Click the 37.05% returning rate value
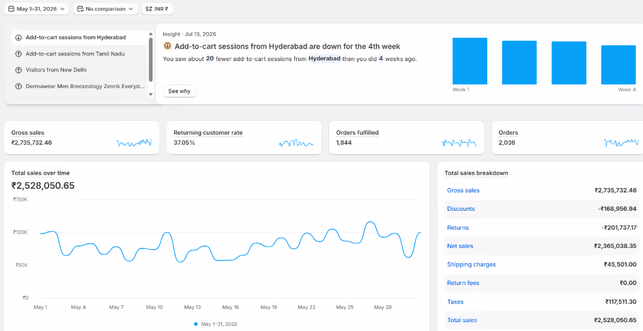Screen dimensions: 643x331 [184, 143]
